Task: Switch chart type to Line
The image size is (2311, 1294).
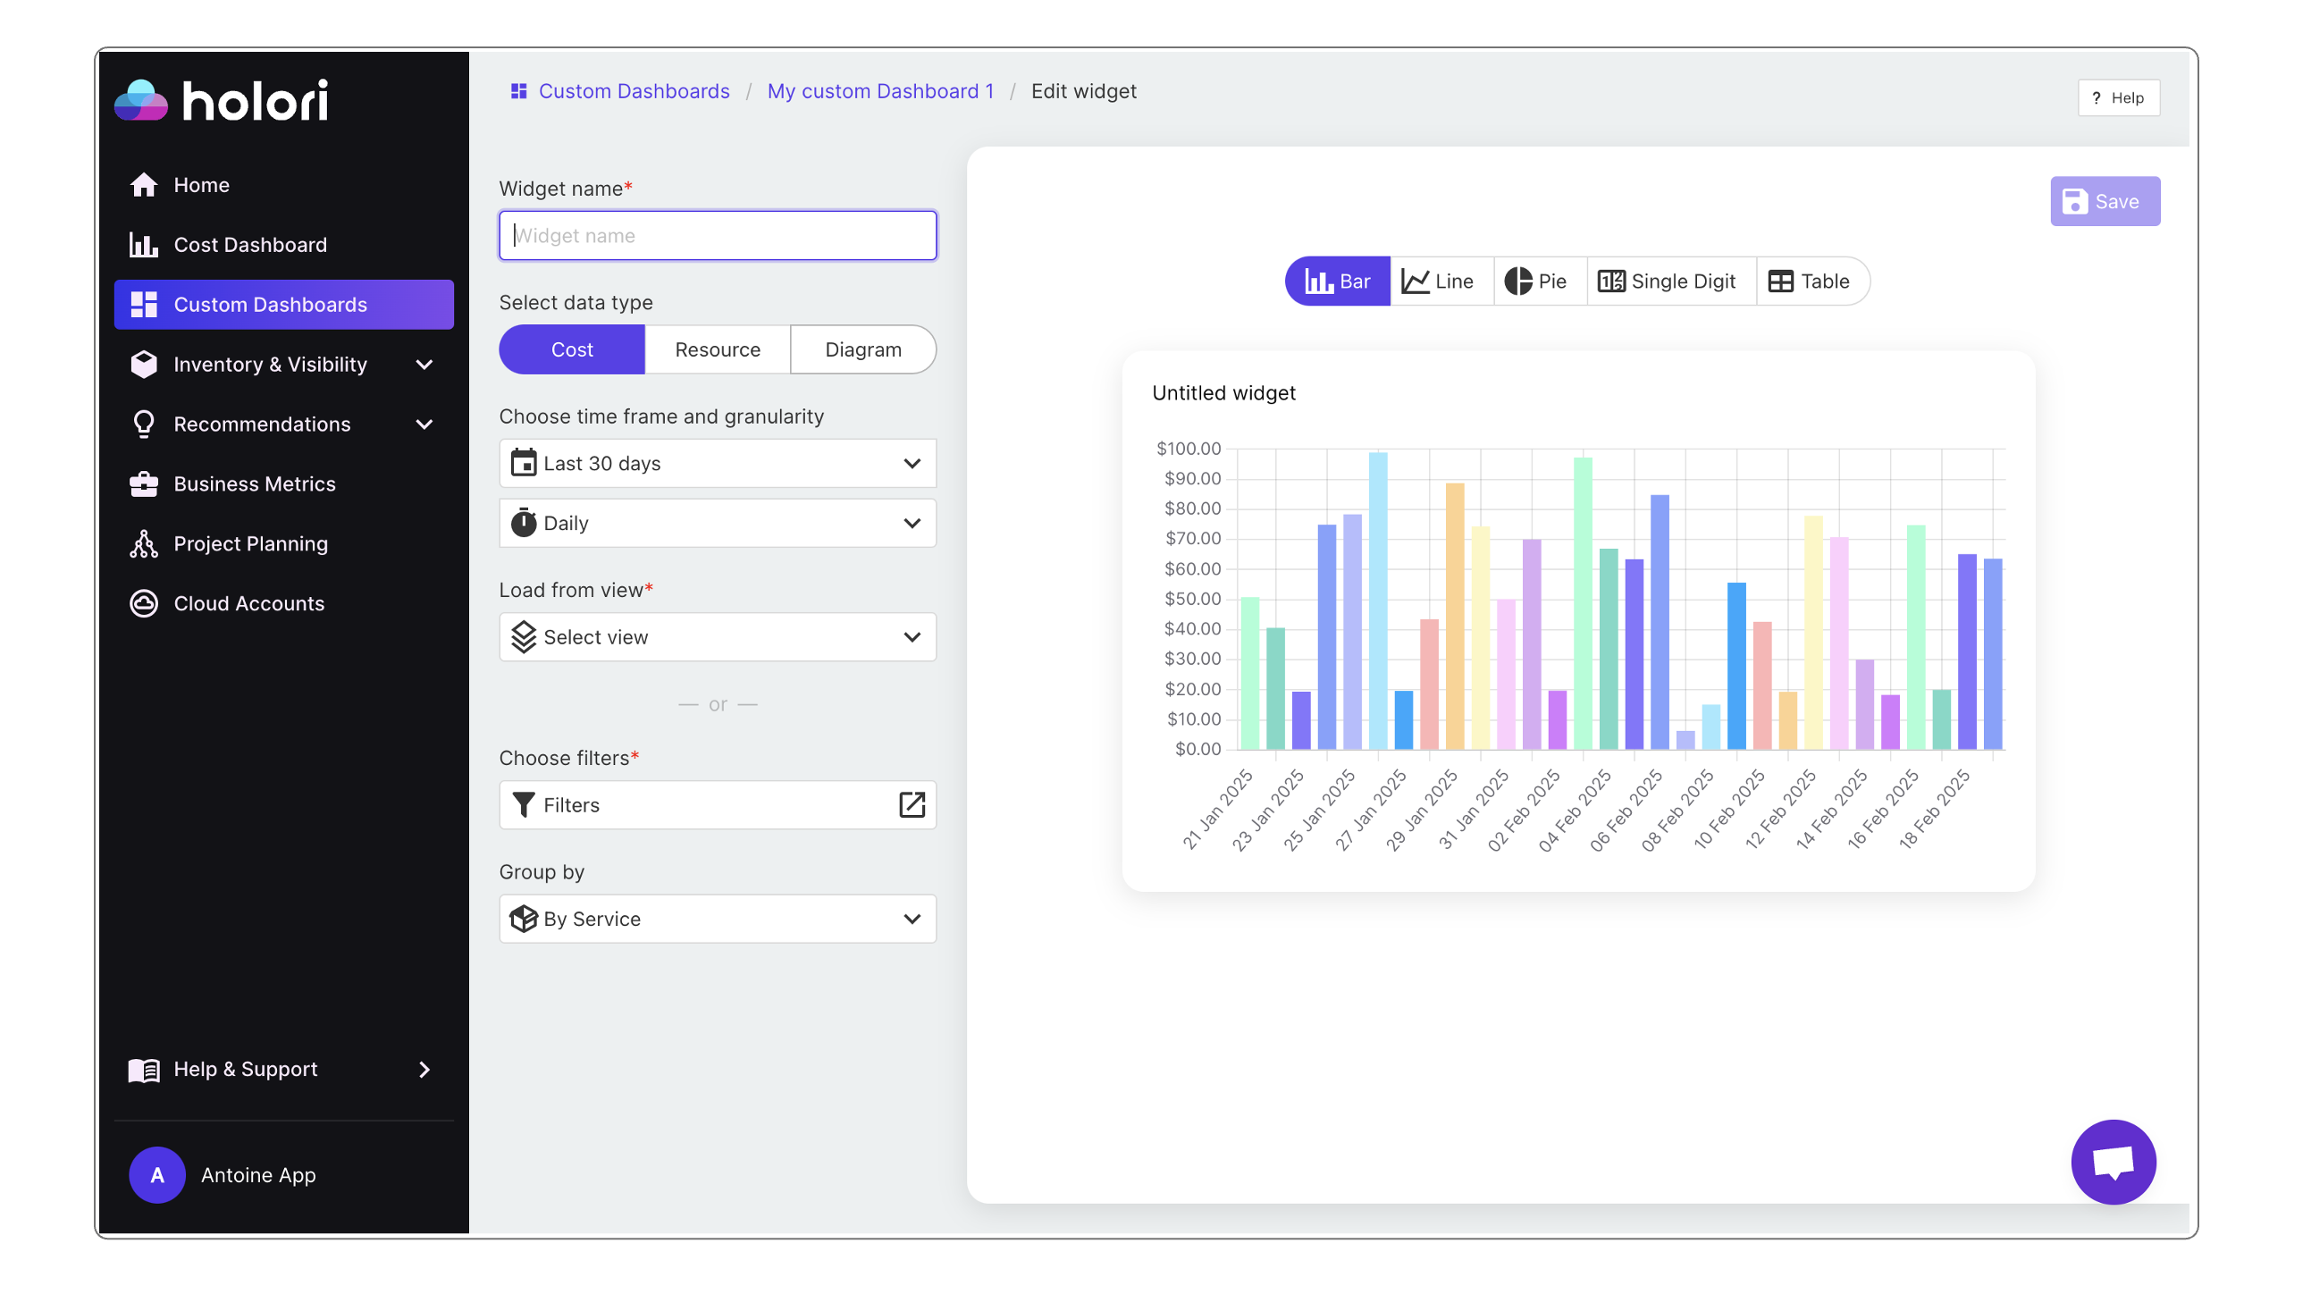Action: [1441, 281]
